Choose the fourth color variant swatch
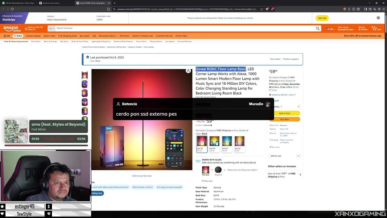Image resolution: width=387 pixels, height=218 pixels. [239, 144]
